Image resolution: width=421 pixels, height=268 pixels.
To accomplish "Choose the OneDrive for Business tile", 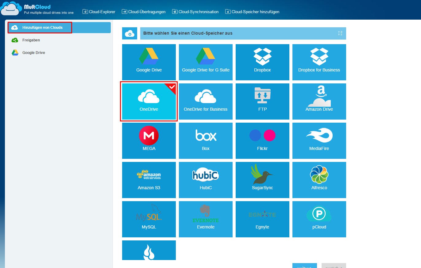I will [x=206, y=101].
